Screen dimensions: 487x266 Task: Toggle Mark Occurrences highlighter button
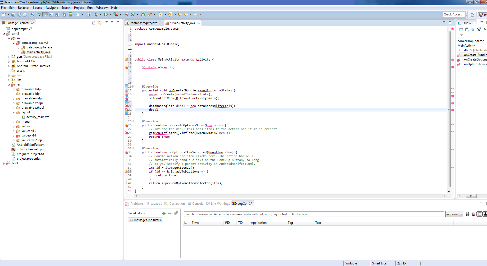pyautogui.click(x=45, y=14)
